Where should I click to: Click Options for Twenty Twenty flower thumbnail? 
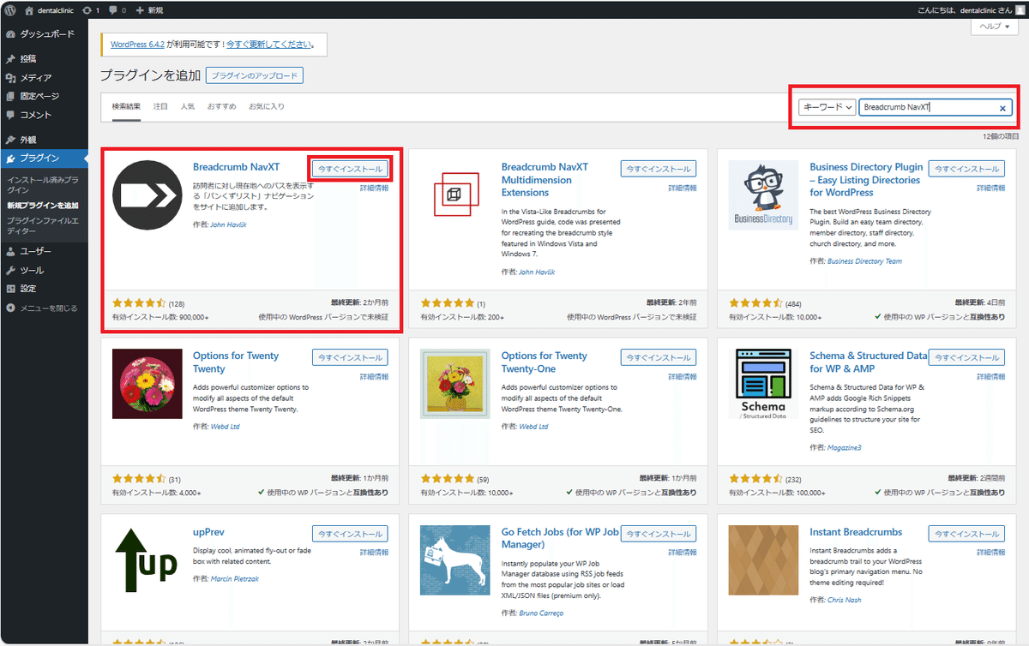[x=147, y=384]
